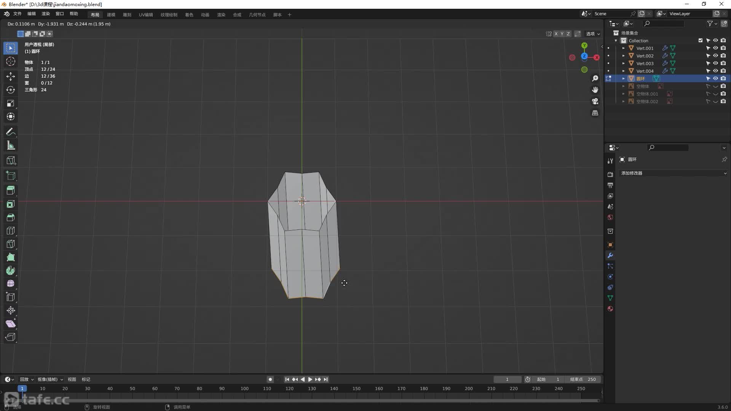
Task: Disable Vert.002 in renders
Action: 723,56
